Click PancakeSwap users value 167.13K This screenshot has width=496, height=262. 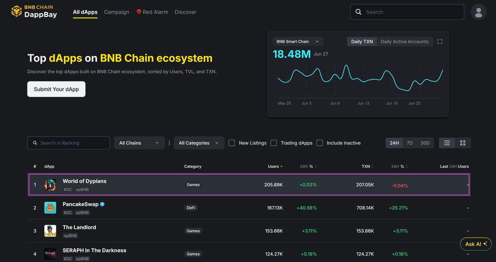coord(275,208)
